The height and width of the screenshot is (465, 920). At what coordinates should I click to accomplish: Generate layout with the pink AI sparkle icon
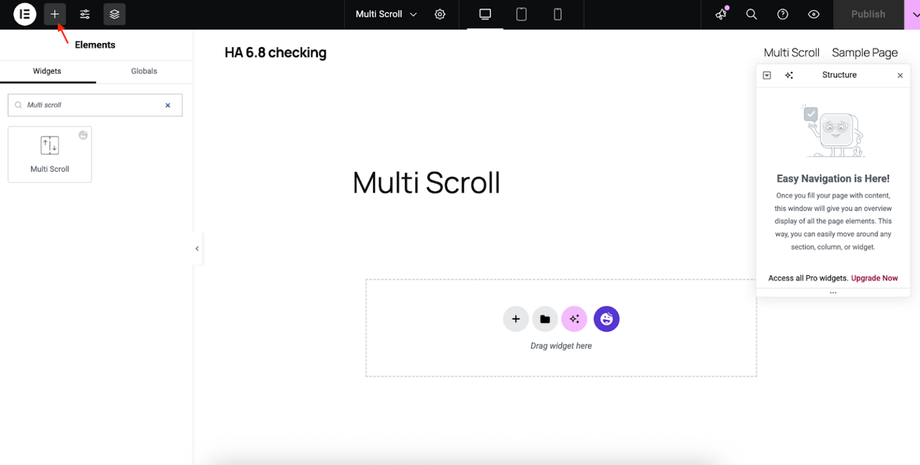pyautogui.click(x=574, y=319)
